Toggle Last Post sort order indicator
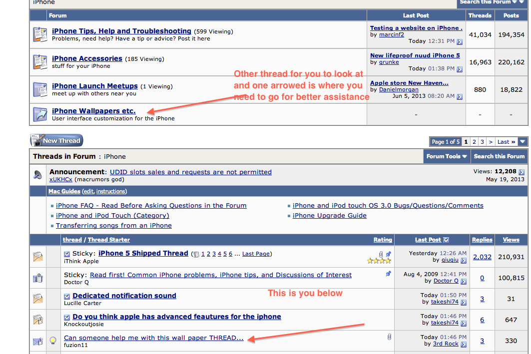The width and height of the screenshot is (531, 354). click(x=446, y=240)
